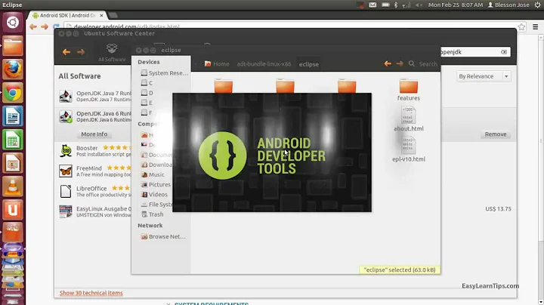The height and width of the screenshot is (305, 544).
Task: Select OpenJDK Java 7 Runtime entry
Action: click(93, 97)
